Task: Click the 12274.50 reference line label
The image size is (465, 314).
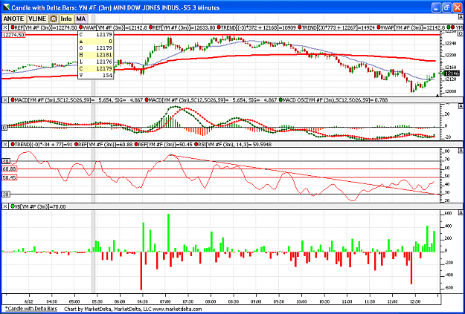Action: pyautogui.click(x=13, y=35)
